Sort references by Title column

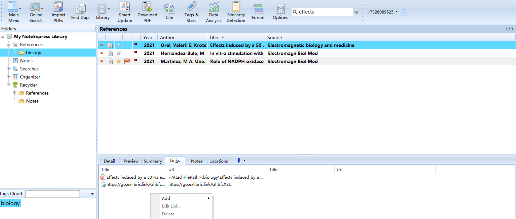point(236,37)
